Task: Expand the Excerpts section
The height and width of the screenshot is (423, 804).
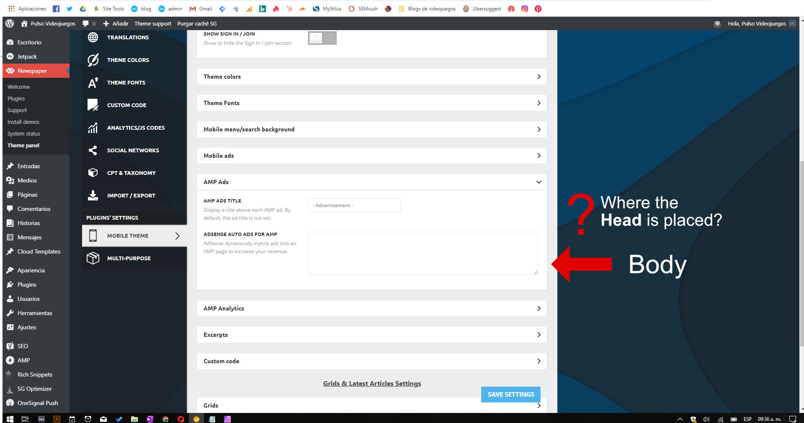Action: coord(372,335)
